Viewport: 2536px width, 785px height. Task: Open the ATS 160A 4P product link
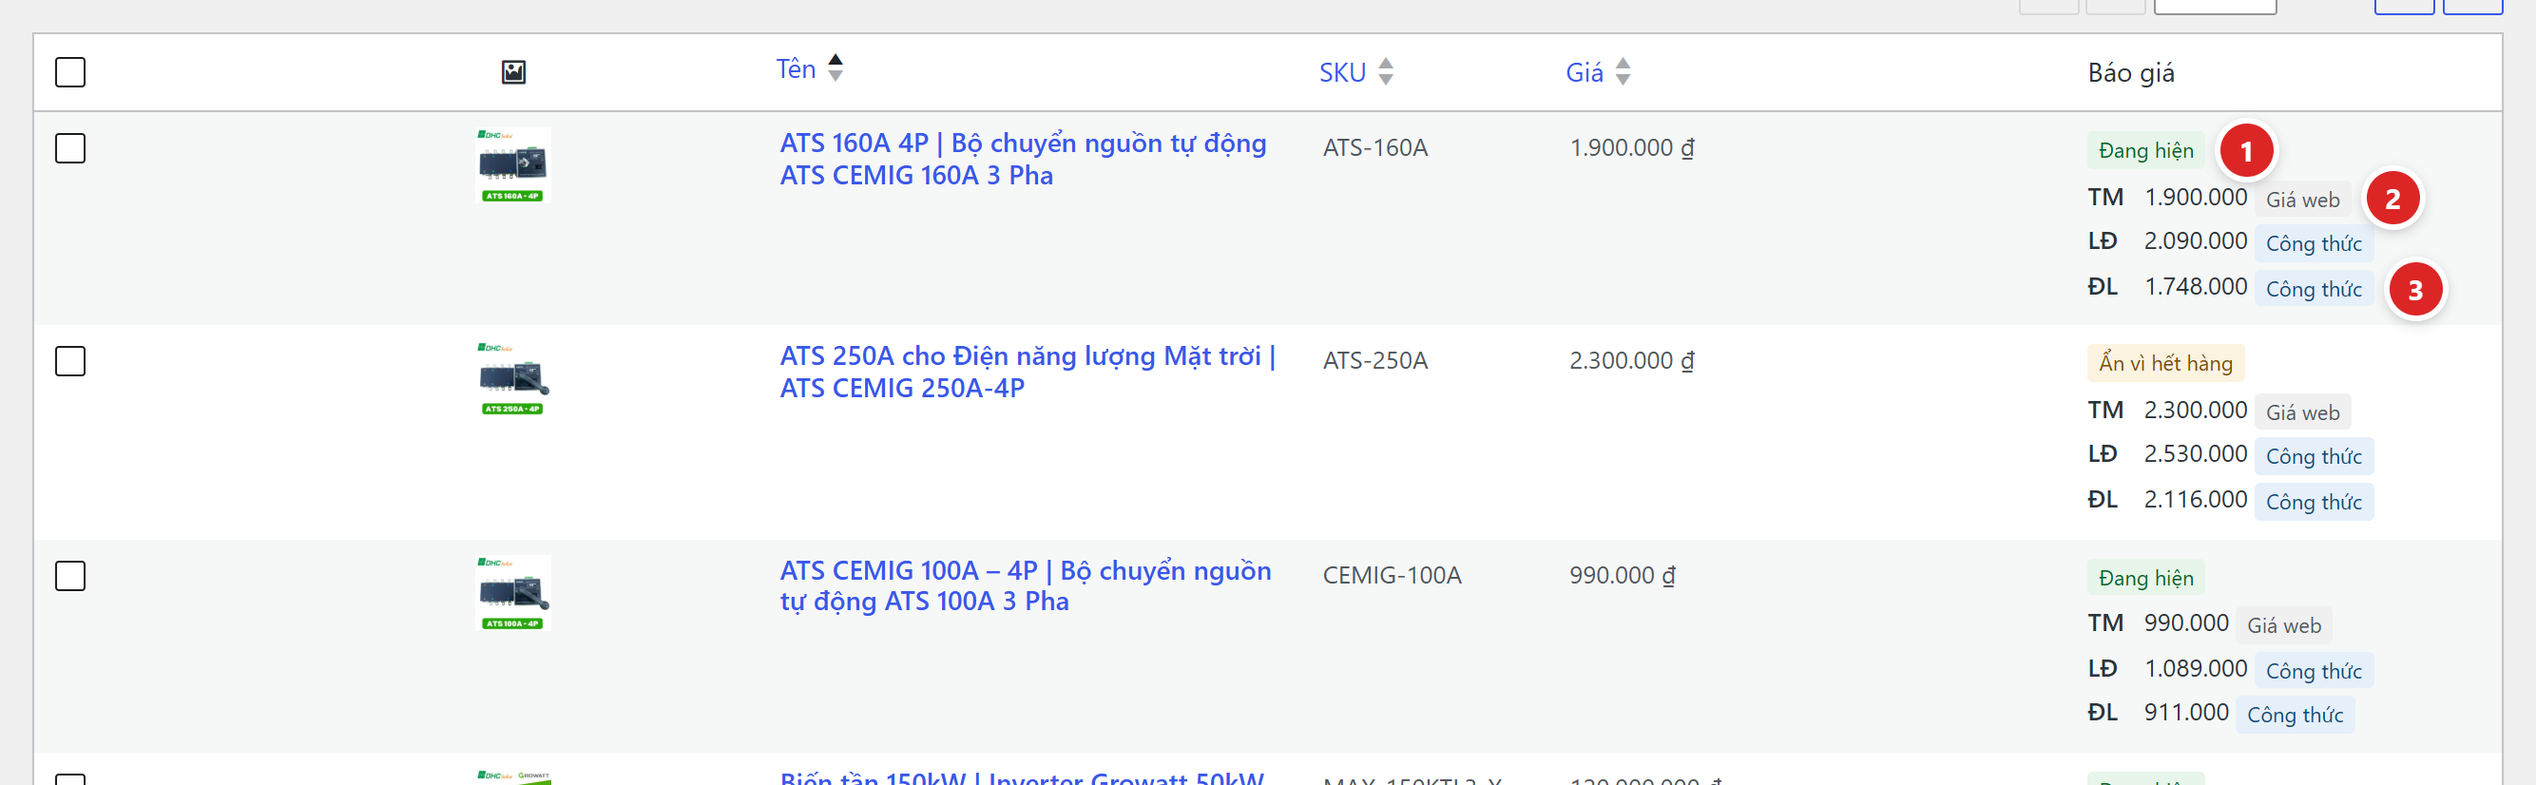(1023, 160)
